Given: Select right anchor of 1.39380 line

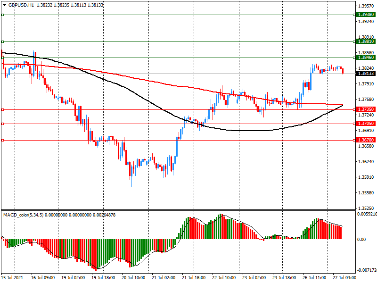Looking at the screenshot, I should pyautogui.click(x=354, y=15).
